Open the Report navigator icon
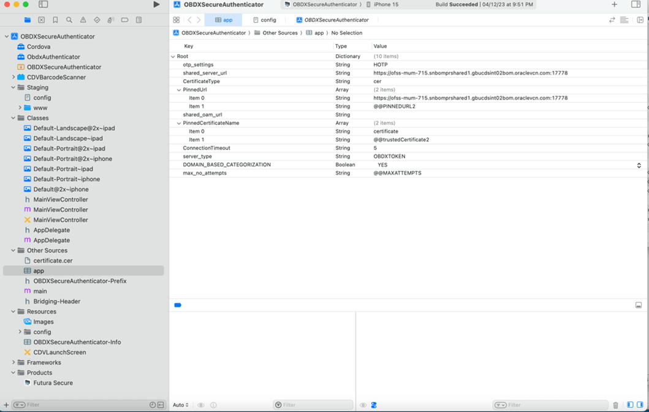The width and height of the screenshot is (649, 412). coord(139,20)
